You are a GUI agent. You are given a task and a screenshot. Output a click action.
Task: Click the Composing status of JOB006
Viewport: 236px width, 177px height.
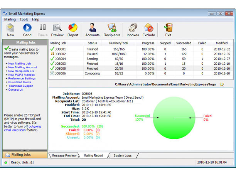92,73
